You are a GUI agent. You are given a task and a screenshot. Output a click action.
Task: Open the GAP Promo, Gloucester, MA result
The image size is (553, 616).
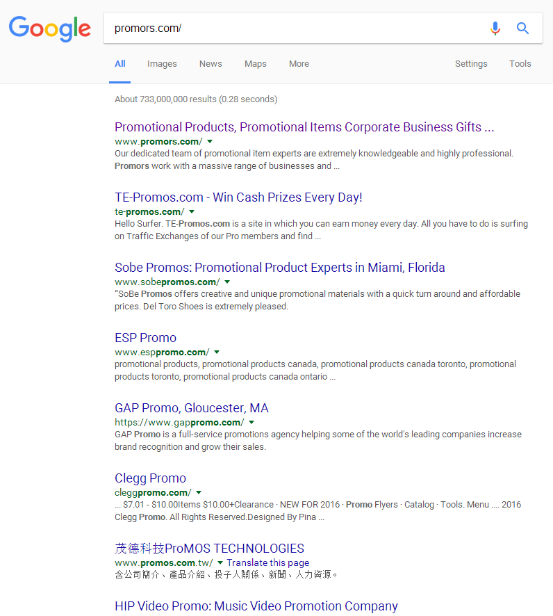[x=192, y=408]
